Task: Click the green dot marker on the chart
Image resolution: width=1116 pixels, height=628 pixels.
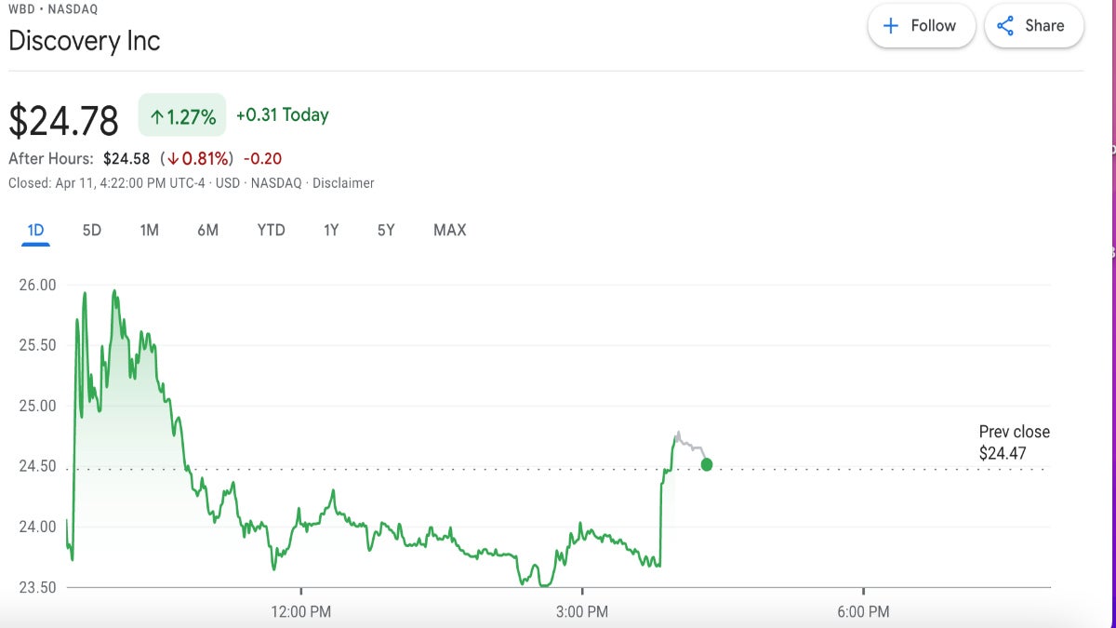Action: (706, 464)
